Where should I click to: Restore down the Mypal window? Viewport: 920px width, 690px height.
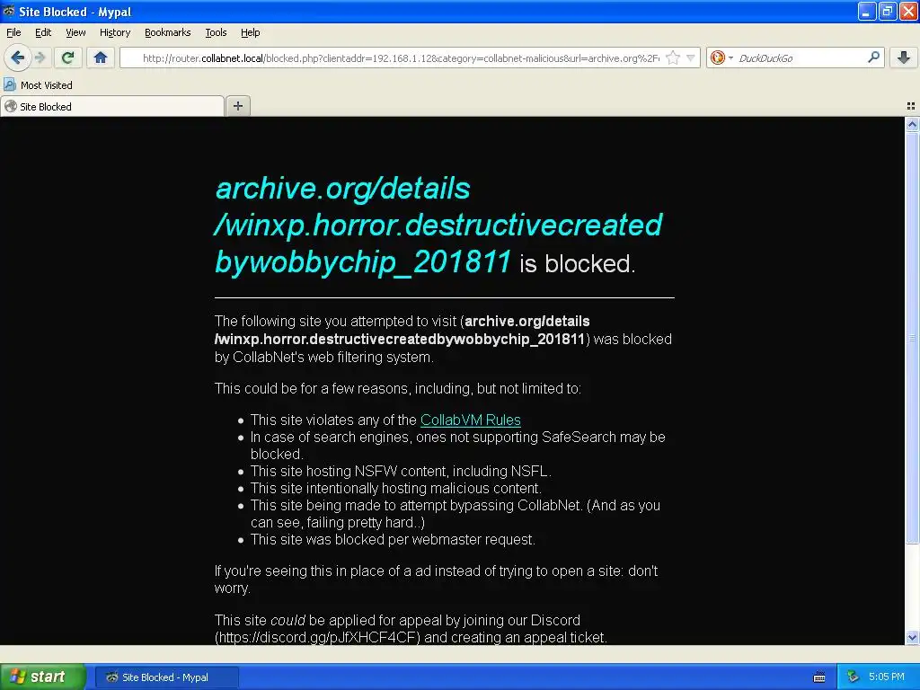tap(887, 11)
